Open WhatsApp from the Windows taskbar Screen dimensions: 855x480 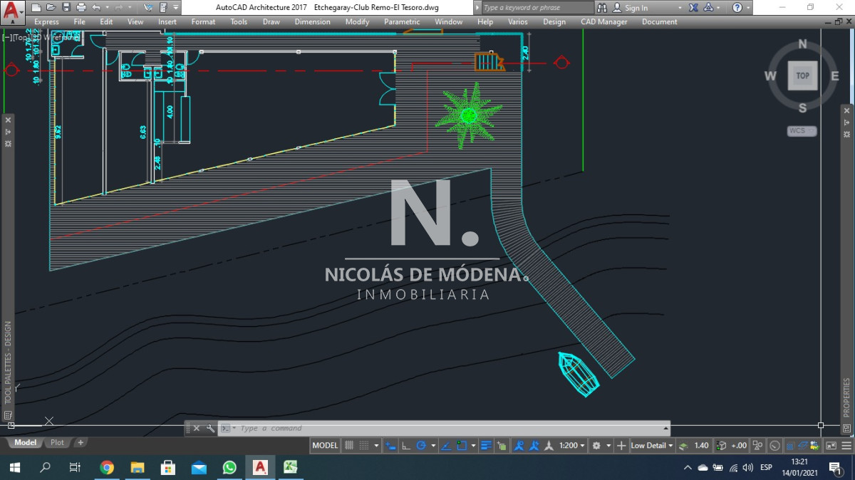tap(229, 467)
